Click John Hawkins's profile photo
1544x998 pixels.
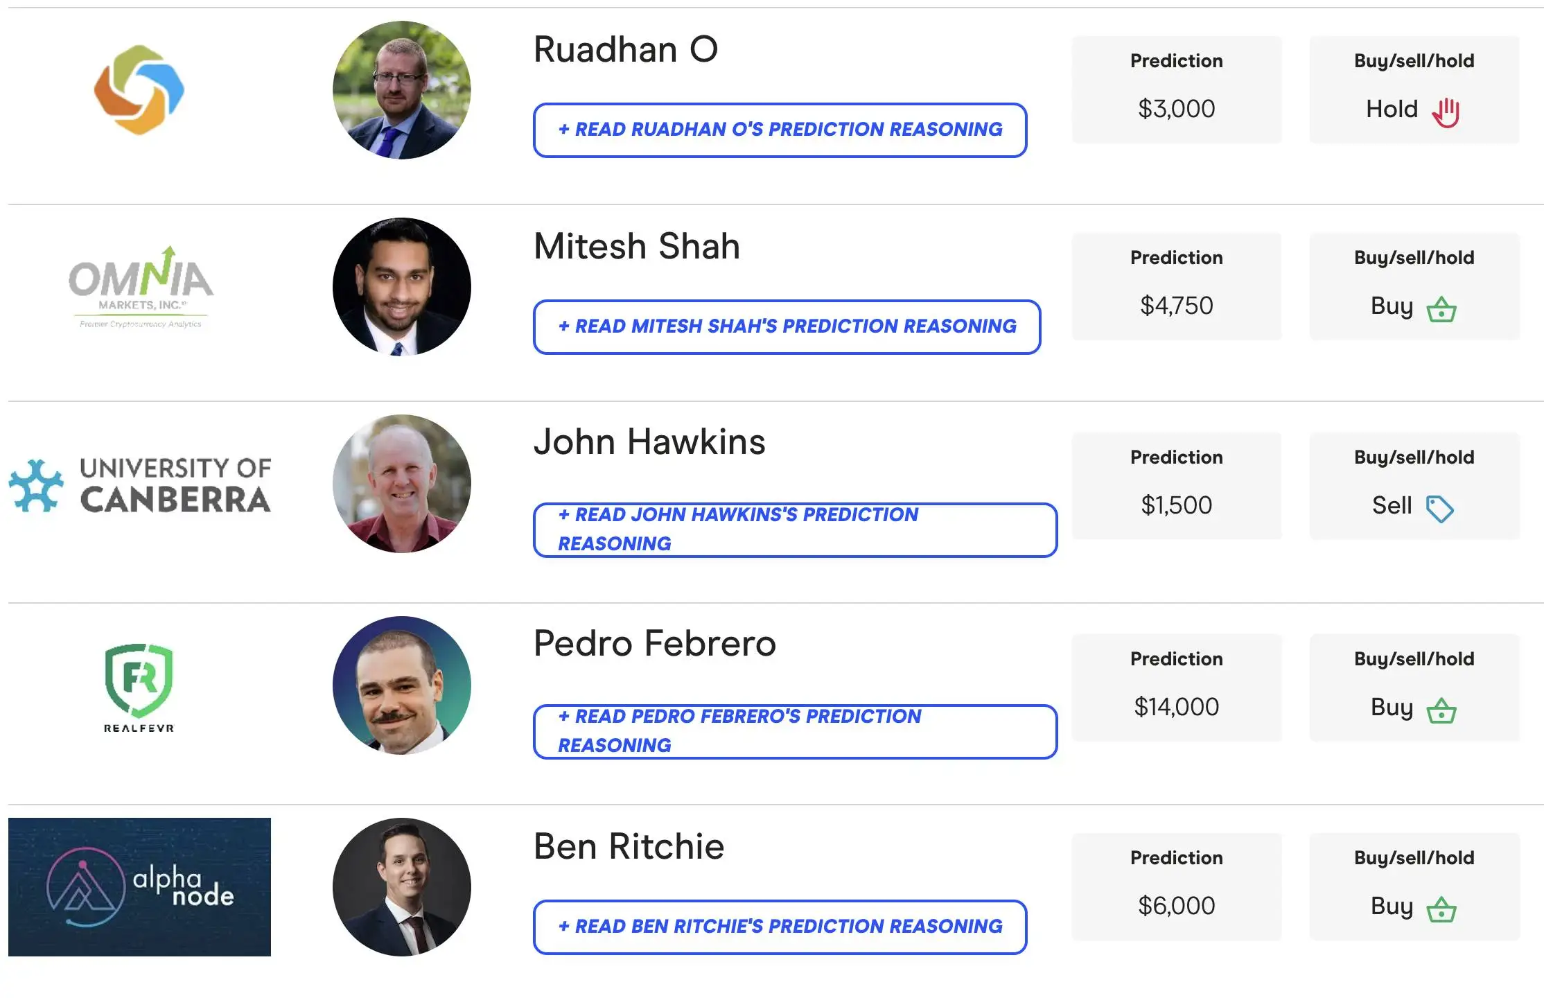point(402,484)
